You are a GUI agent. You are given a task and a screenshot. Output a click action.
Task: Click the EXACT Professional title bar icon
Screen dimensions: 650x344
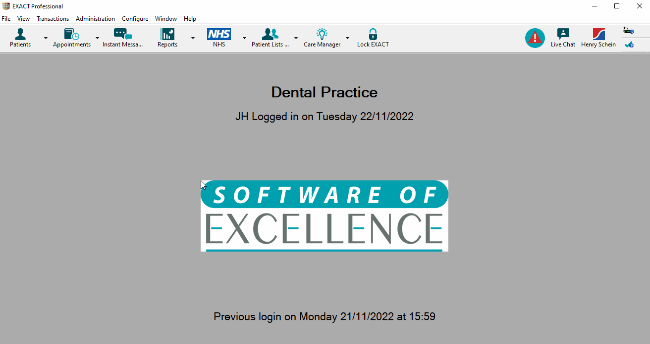point(6,6)
